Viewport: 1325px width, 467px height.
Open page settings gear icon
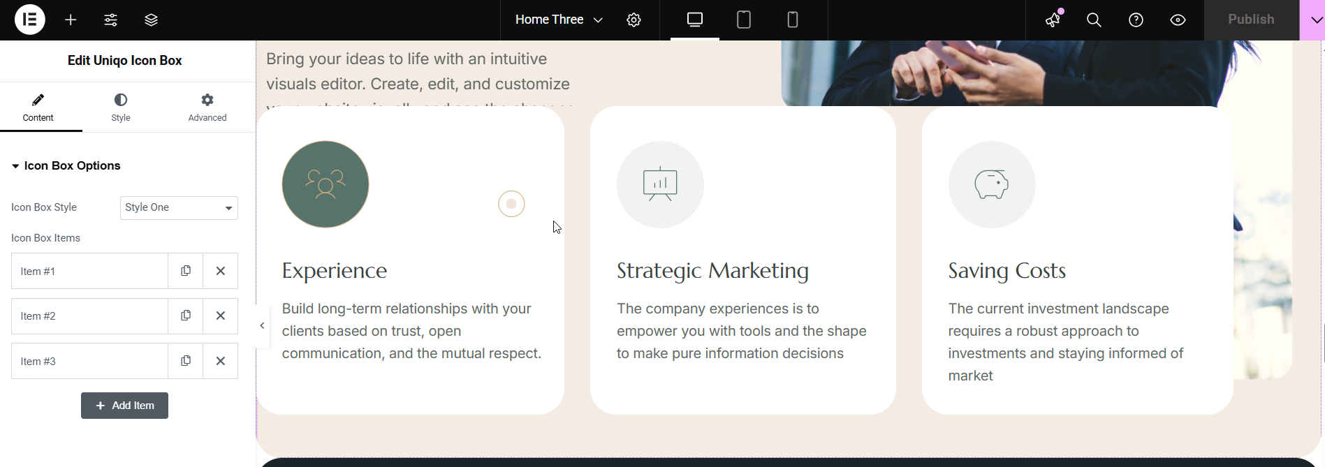(x=634, y=20)
